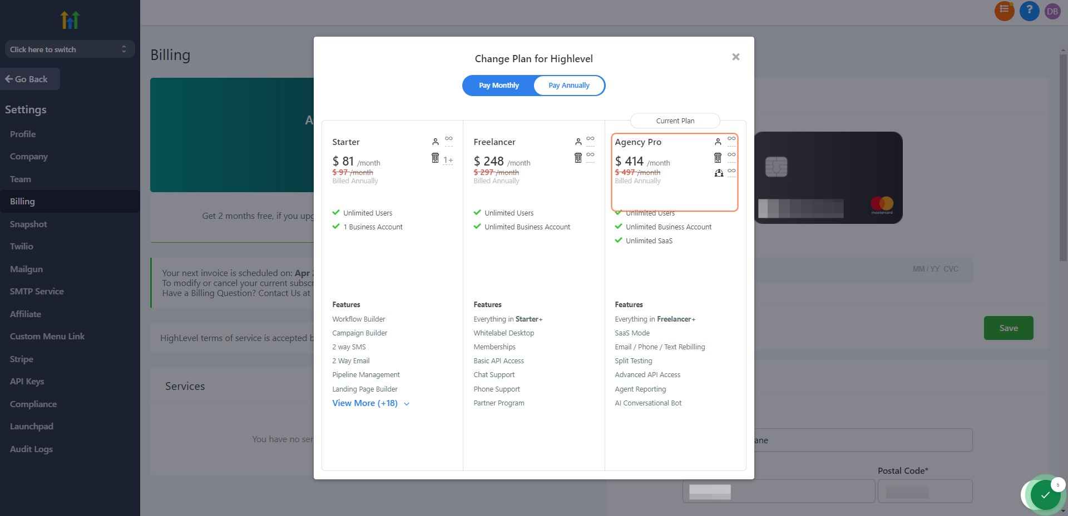The height and width of the screenshot is (516, 1068).
Task: Select the Freelancer plan title
Action: point(495,142)
